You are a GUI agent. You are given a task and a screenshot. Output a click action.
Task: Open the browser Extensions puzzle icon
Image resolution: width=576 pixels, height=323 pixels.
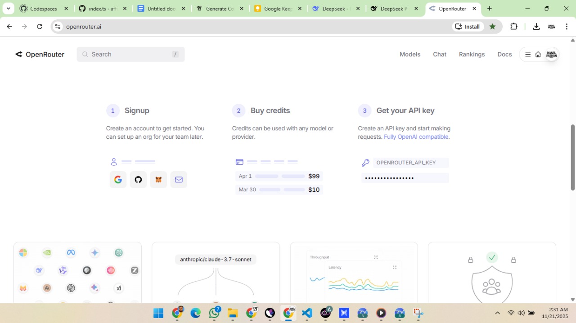point(513,27)
